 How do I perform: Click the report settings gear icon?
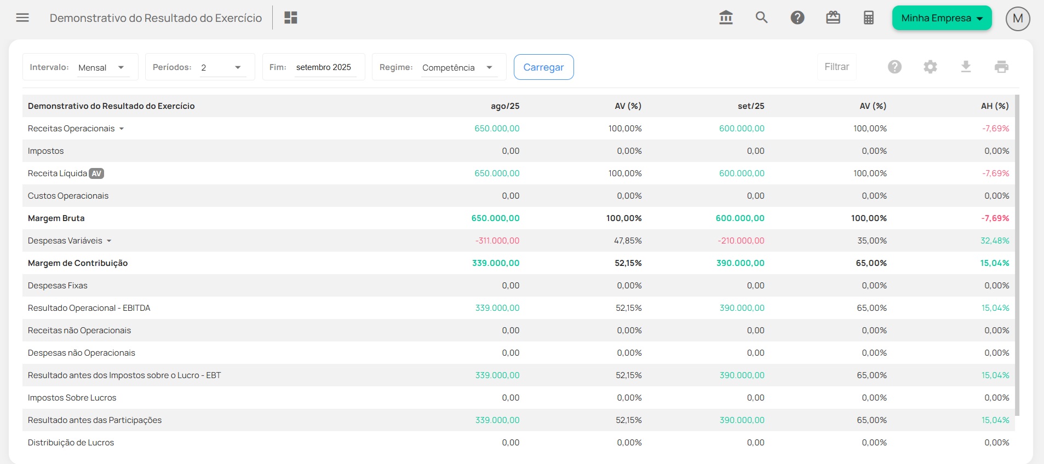click(930, 67)
